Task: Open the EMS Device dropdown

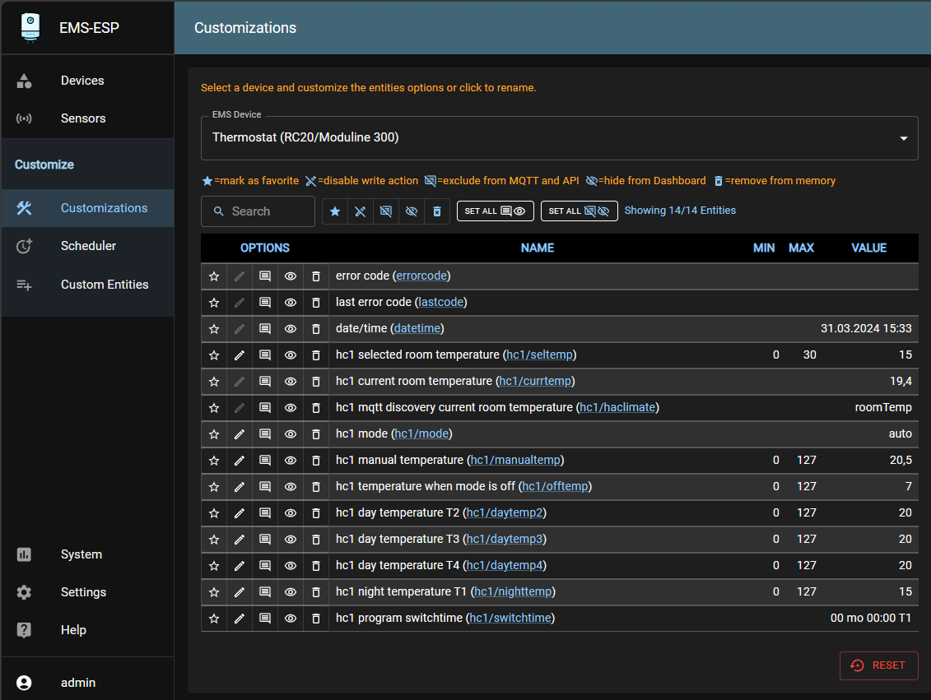Action: pos(559,138)
